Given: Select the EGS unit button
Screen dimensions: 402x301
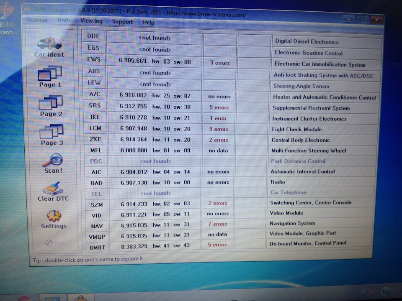Looking at the screenshot, I should tap(93, 48).
